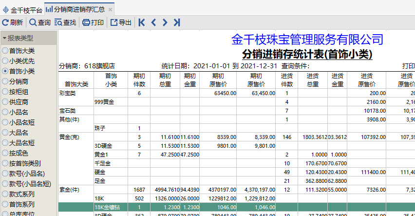This screenshot has width=415, height=216.
Task: Click the 导出 export icon
Action: click(x=114, y=22)
